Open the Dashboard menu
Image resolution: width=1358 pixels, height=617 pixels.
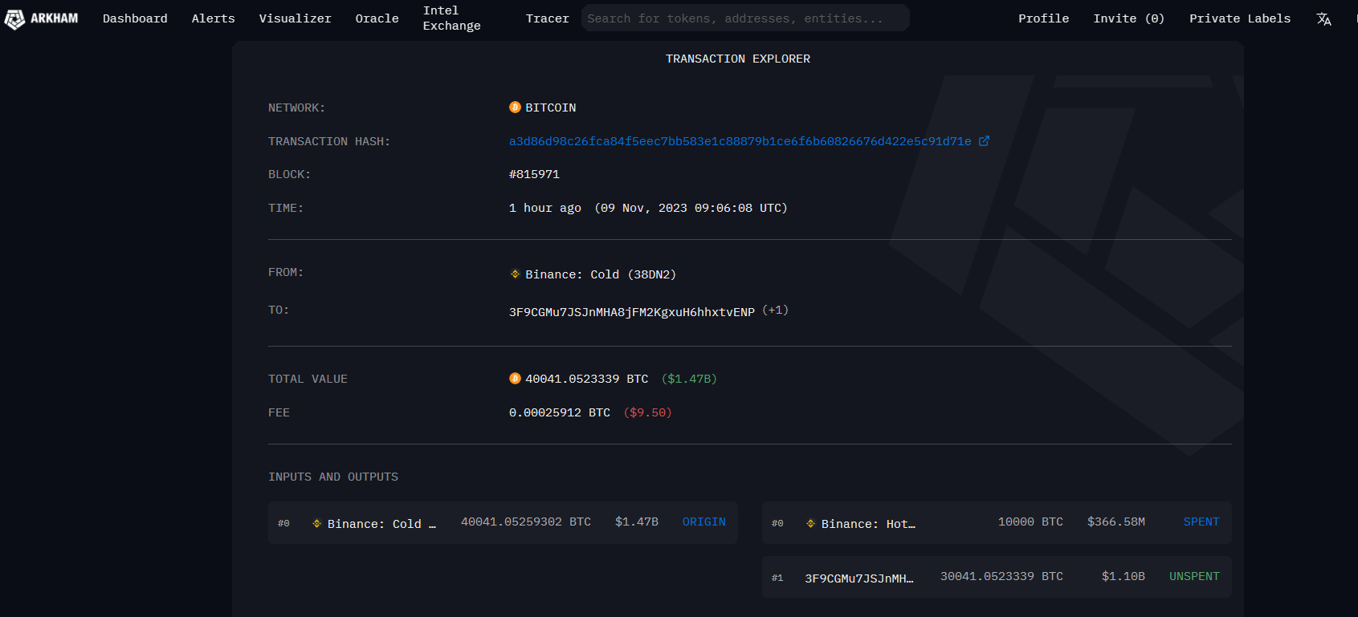[135, 18]
